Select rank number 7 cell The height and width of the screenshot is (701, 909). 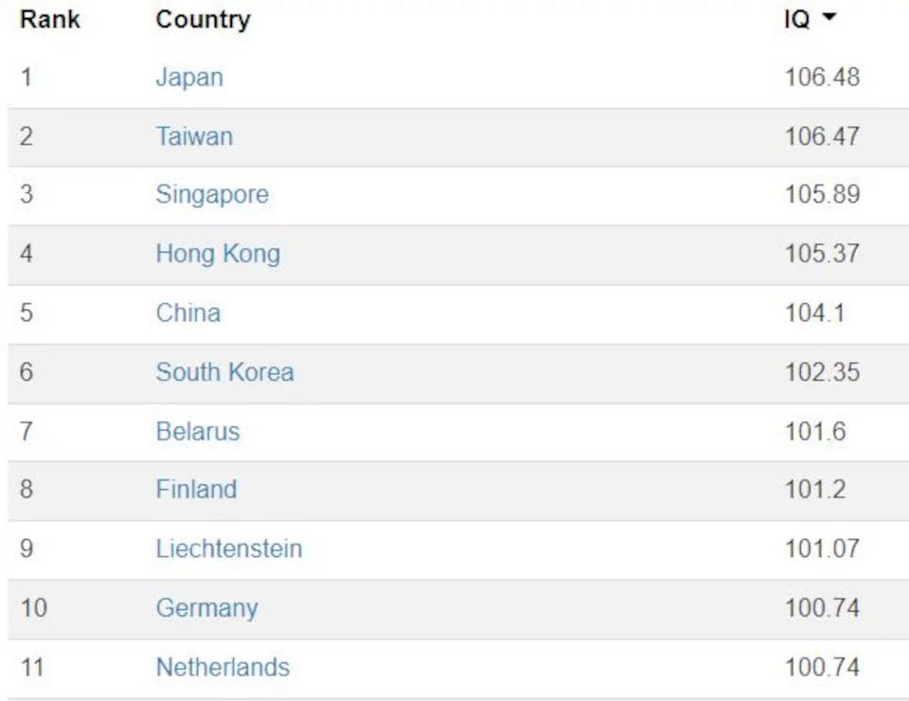27,431
